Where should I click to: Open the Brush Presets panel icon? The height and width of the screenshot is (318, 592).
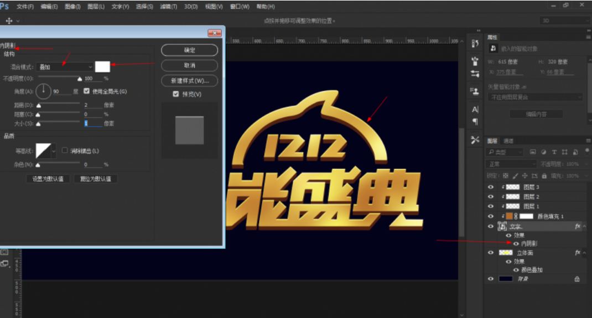click(475, 61)
